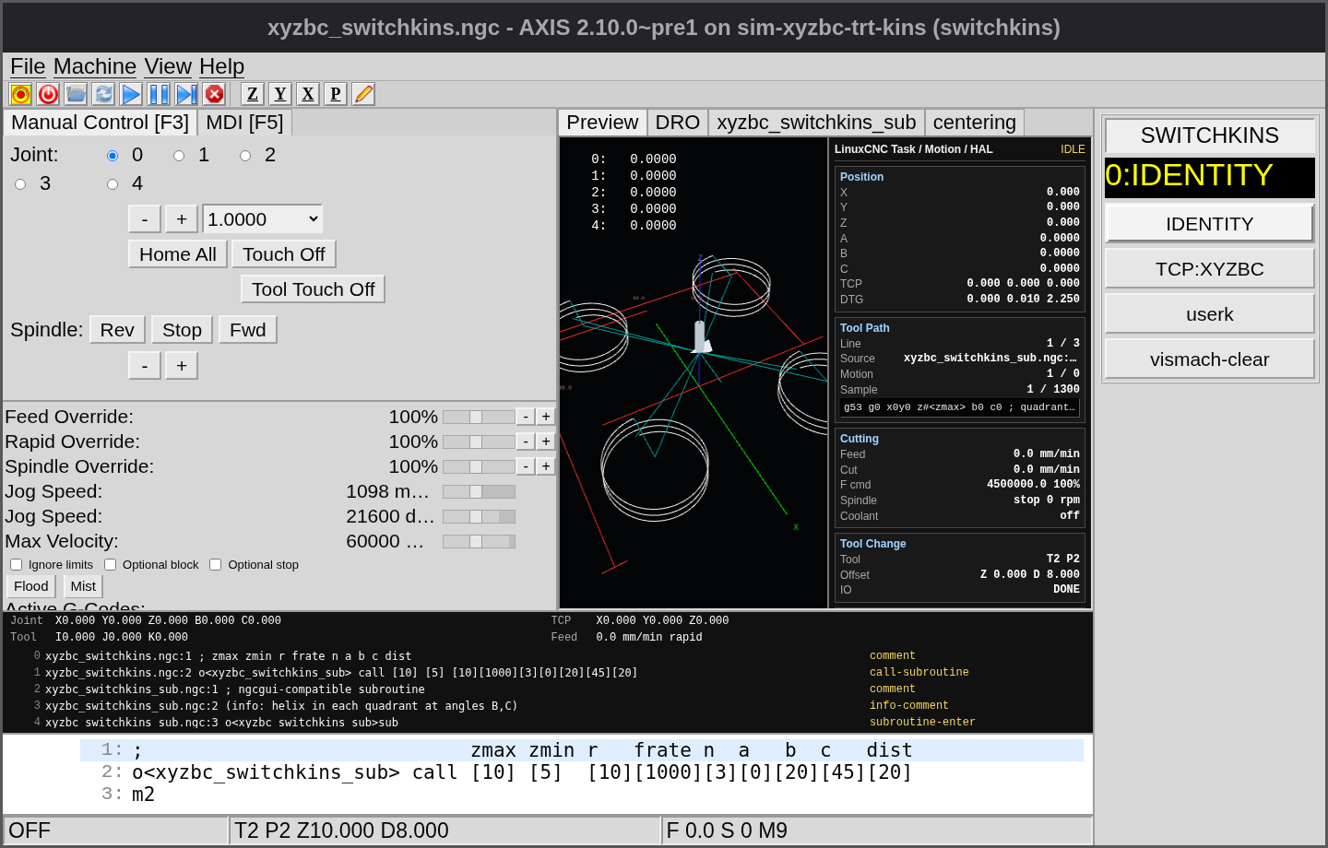Increase Rapid Override with its plus button
The image size is (1328, 848).
tap(546, 442)
